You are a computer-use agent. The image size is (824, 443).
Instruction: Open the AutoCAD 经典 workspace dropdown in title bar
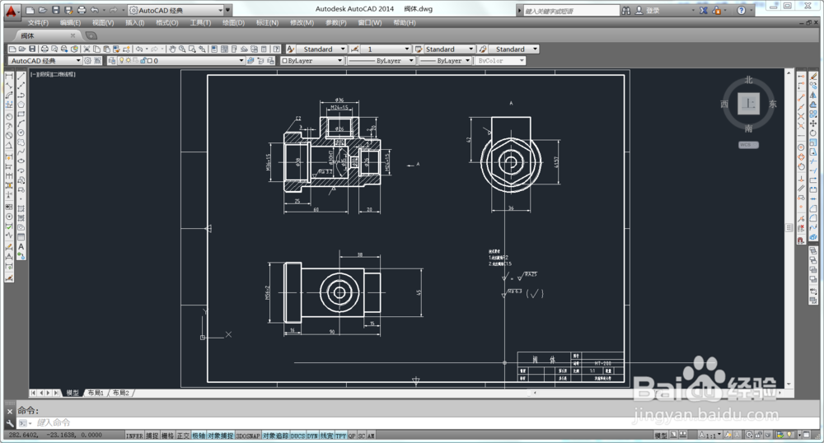(176, 10)
